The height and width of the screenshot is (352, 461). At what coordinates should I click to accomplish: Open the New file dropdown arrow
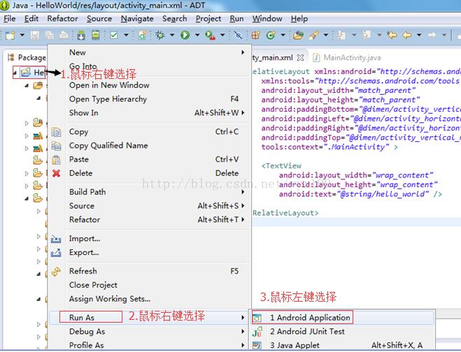[x=22, y=35]
